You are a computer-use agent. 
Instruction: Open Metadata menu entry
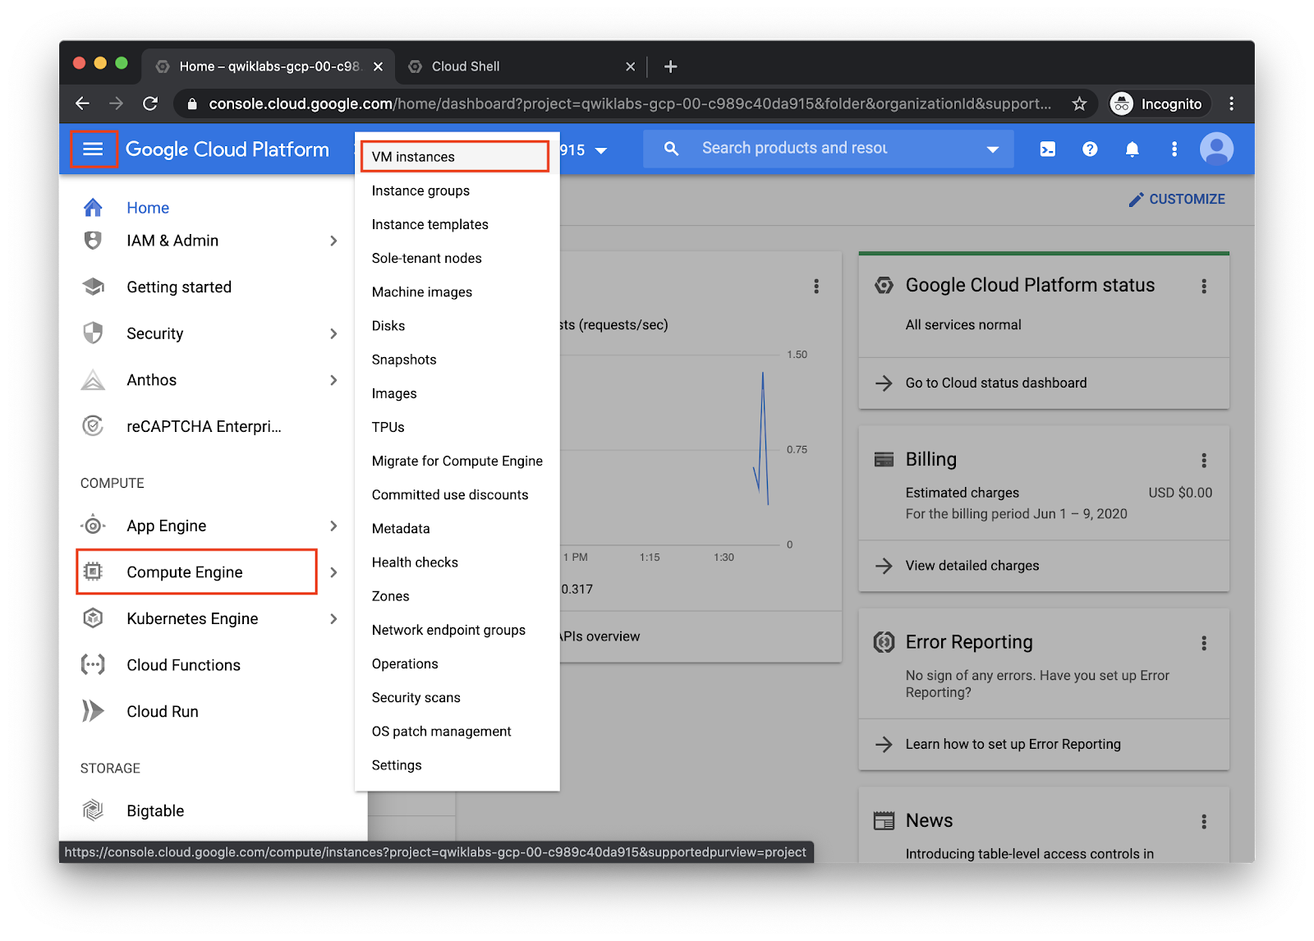tap(401, 528)
